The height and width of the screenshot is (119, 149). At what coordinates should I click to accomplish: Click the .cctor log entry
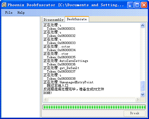pyautogui.click(x=57, y=46)
